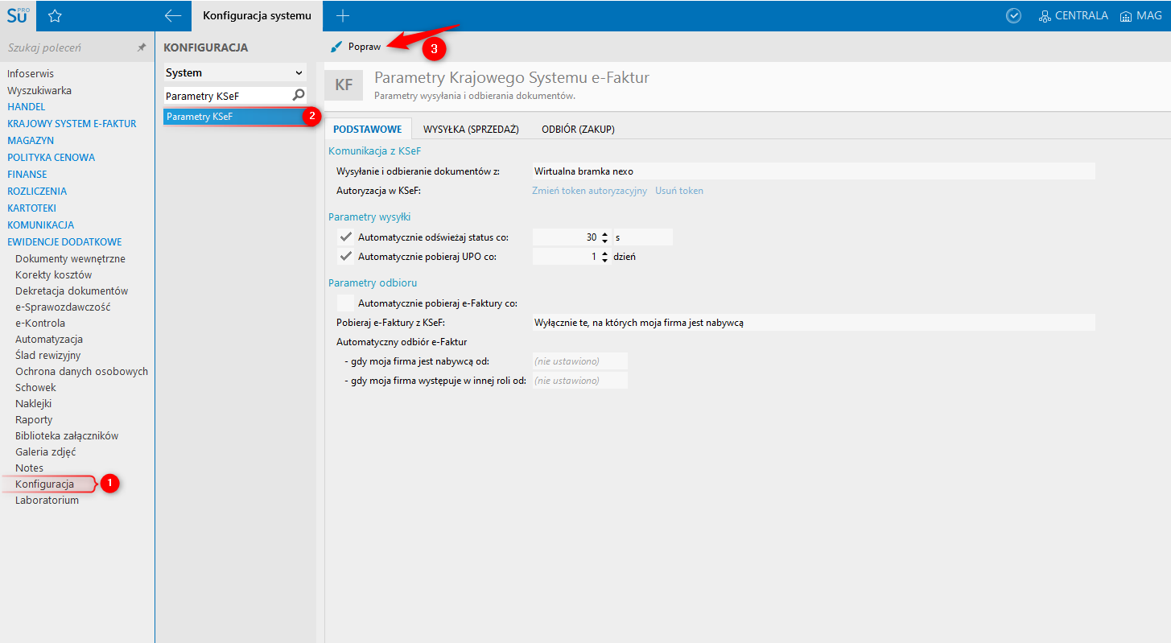Image resolution: width=1171 pixels, height=643 pixels.
Task: Click the search magnifier in configuration filter
Action: click(299, 95)
